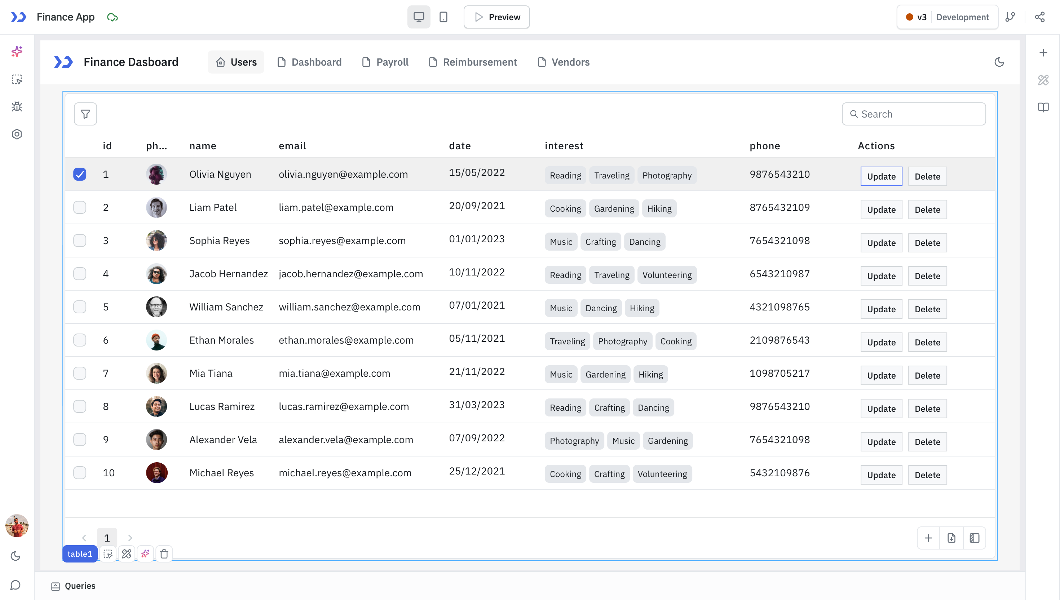Switch to the Payroll tab

[385, 62]
